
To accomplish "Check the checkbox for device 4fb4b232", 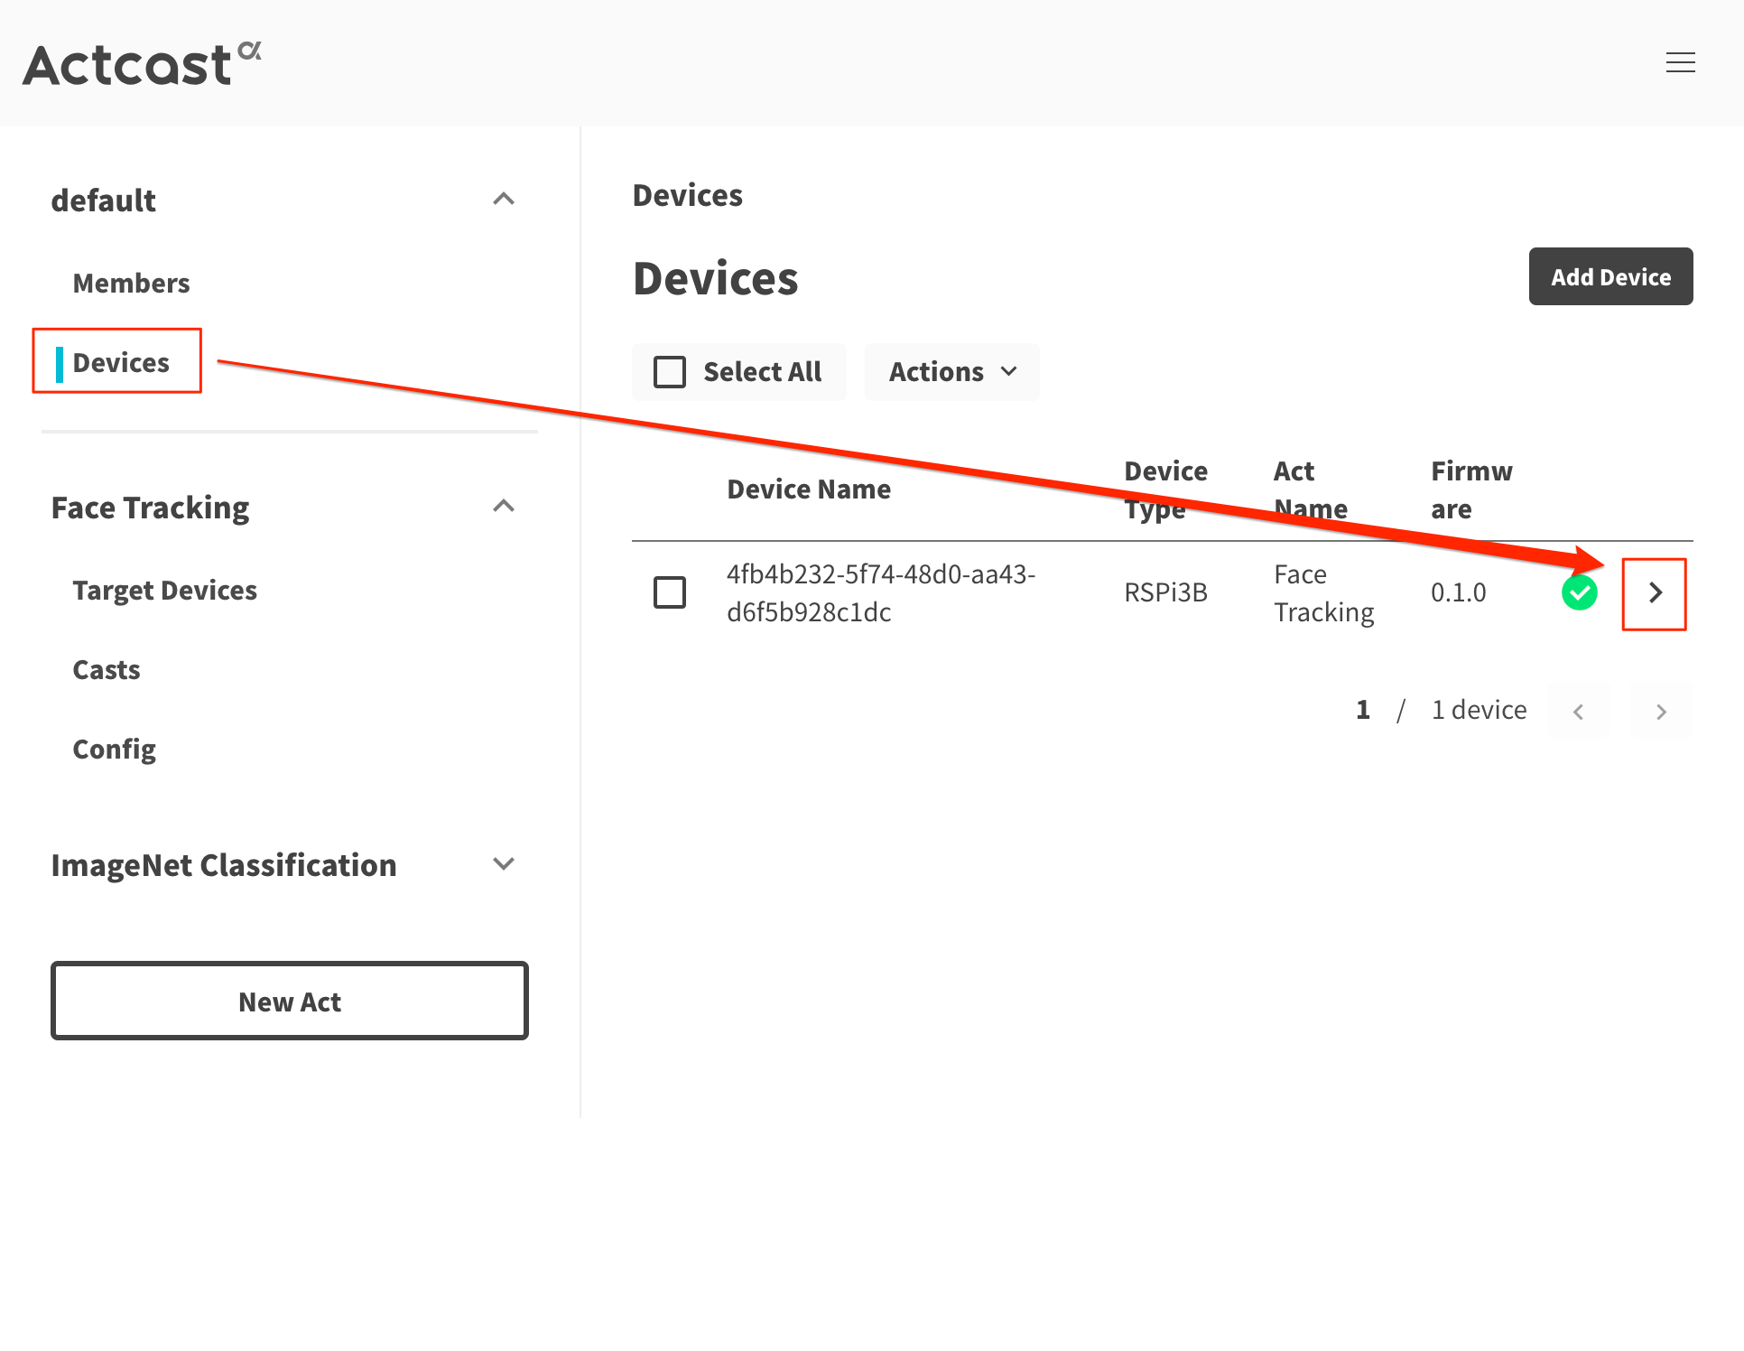I will click(x=670, y=592).
